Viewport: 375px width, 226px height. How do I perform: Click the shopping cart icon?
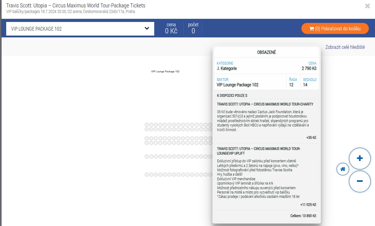311,29
